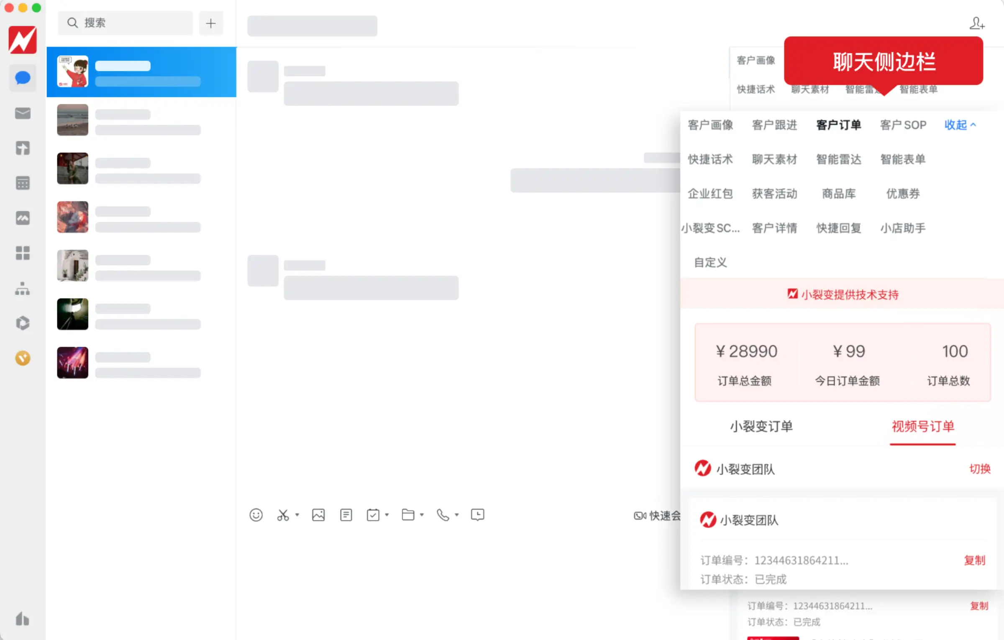Select the highlighted first conversation
1004x640 pixels.
(141, 72)
